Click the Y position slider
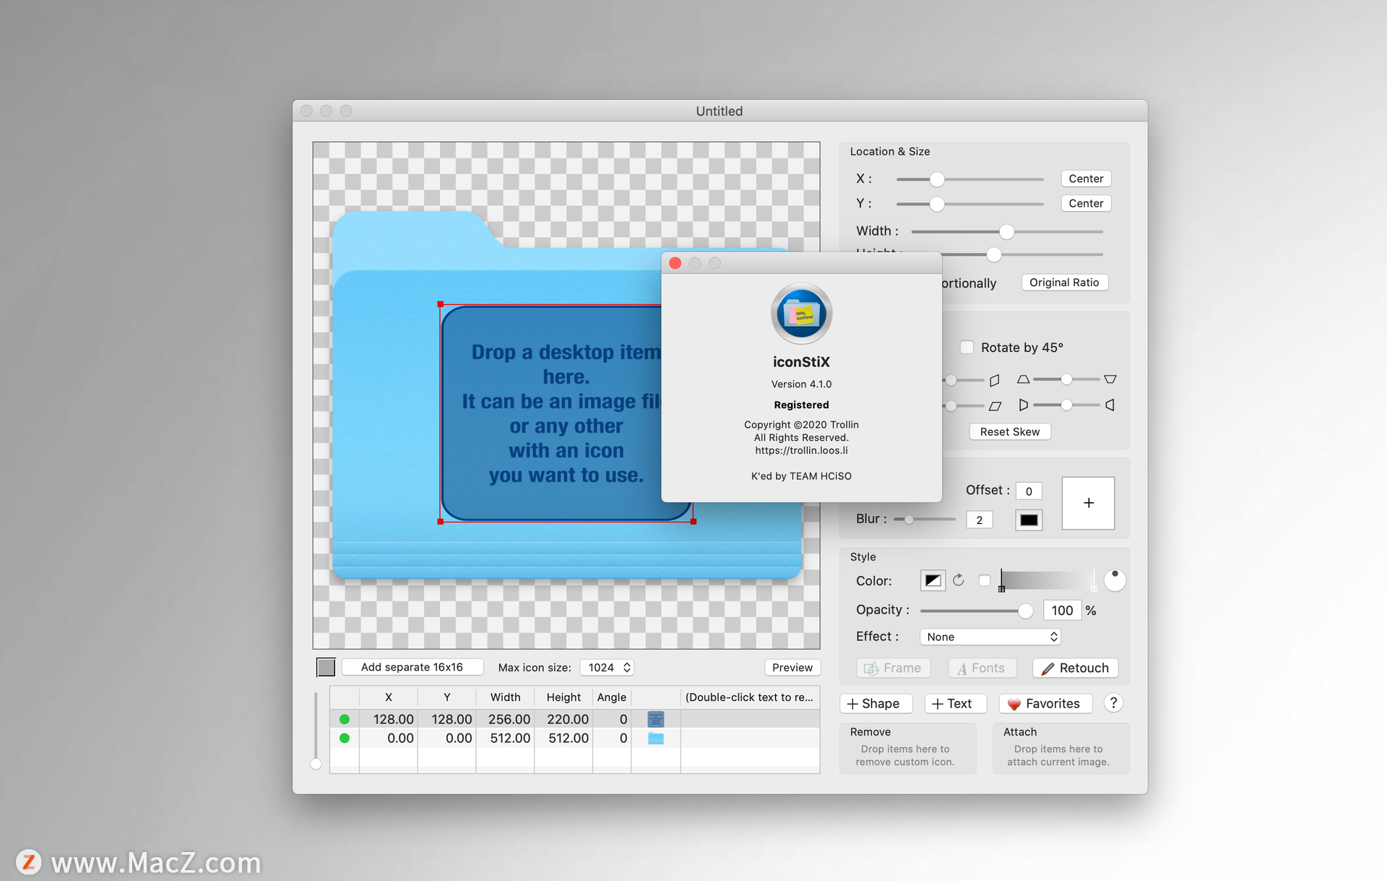This screenshot has width=1387, height=881. pyautogui.click(x=970, y=204)
